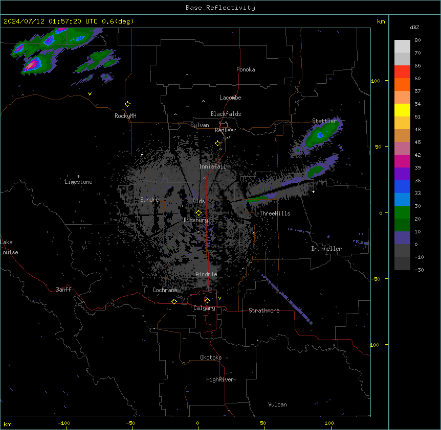Click the white cross marker east of ThreeHills

[x=313, y=192]
